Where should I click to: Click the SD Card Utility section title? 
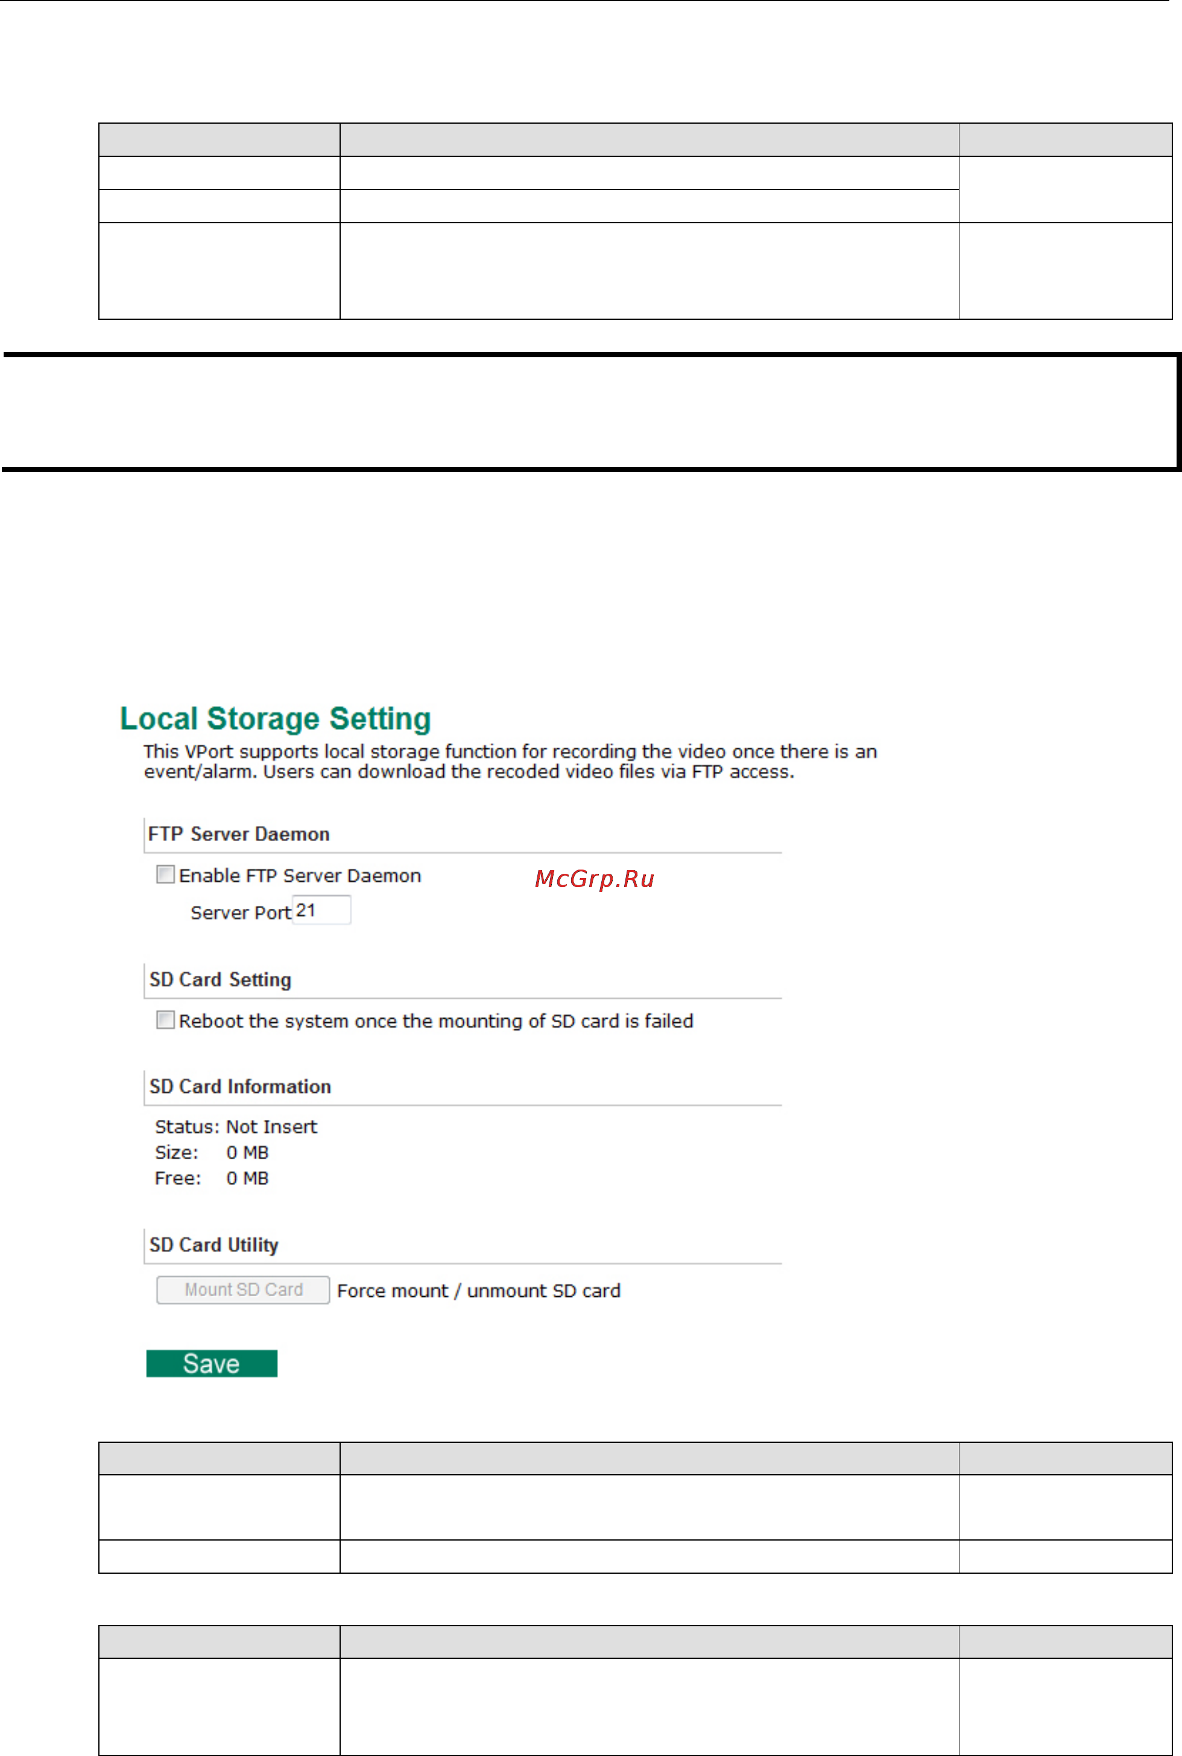(214, 1245)
